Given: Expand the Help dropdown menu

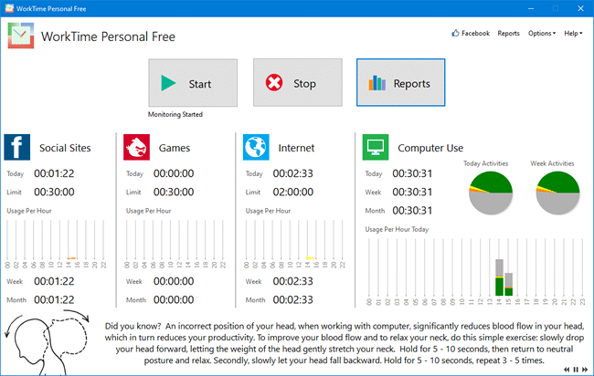Looking at the screenshot, I should pos(573,33).
